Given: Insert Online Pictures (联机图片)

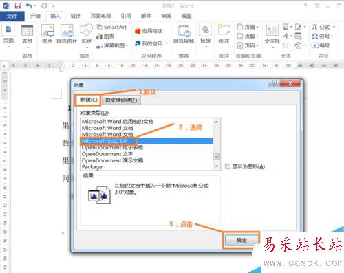Looking at the screenshot, I should click(x=67, y=34).
